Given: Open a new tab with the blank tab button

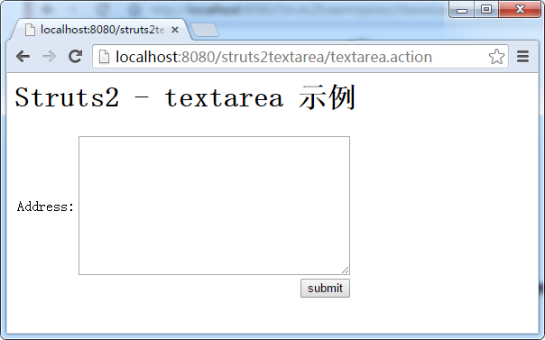Looking at the screenshot, I should (205, 31).
